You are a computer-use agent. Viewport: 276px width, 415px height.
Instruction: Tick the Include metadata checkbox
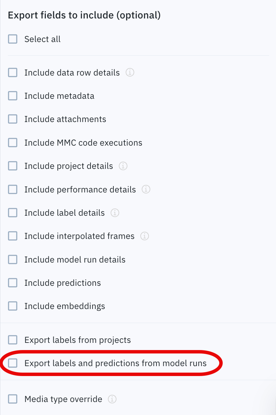tap(13, 96)
